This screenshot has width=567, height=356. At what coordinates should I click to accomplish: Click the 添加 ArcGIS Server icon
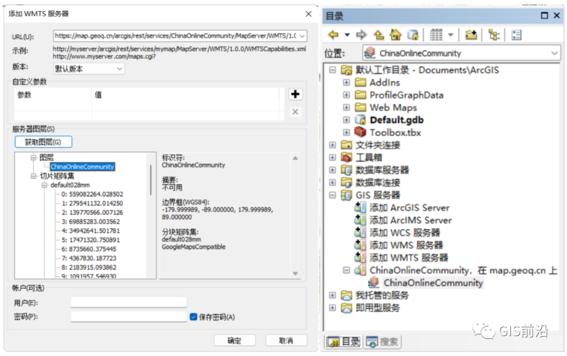click(360, 208)
